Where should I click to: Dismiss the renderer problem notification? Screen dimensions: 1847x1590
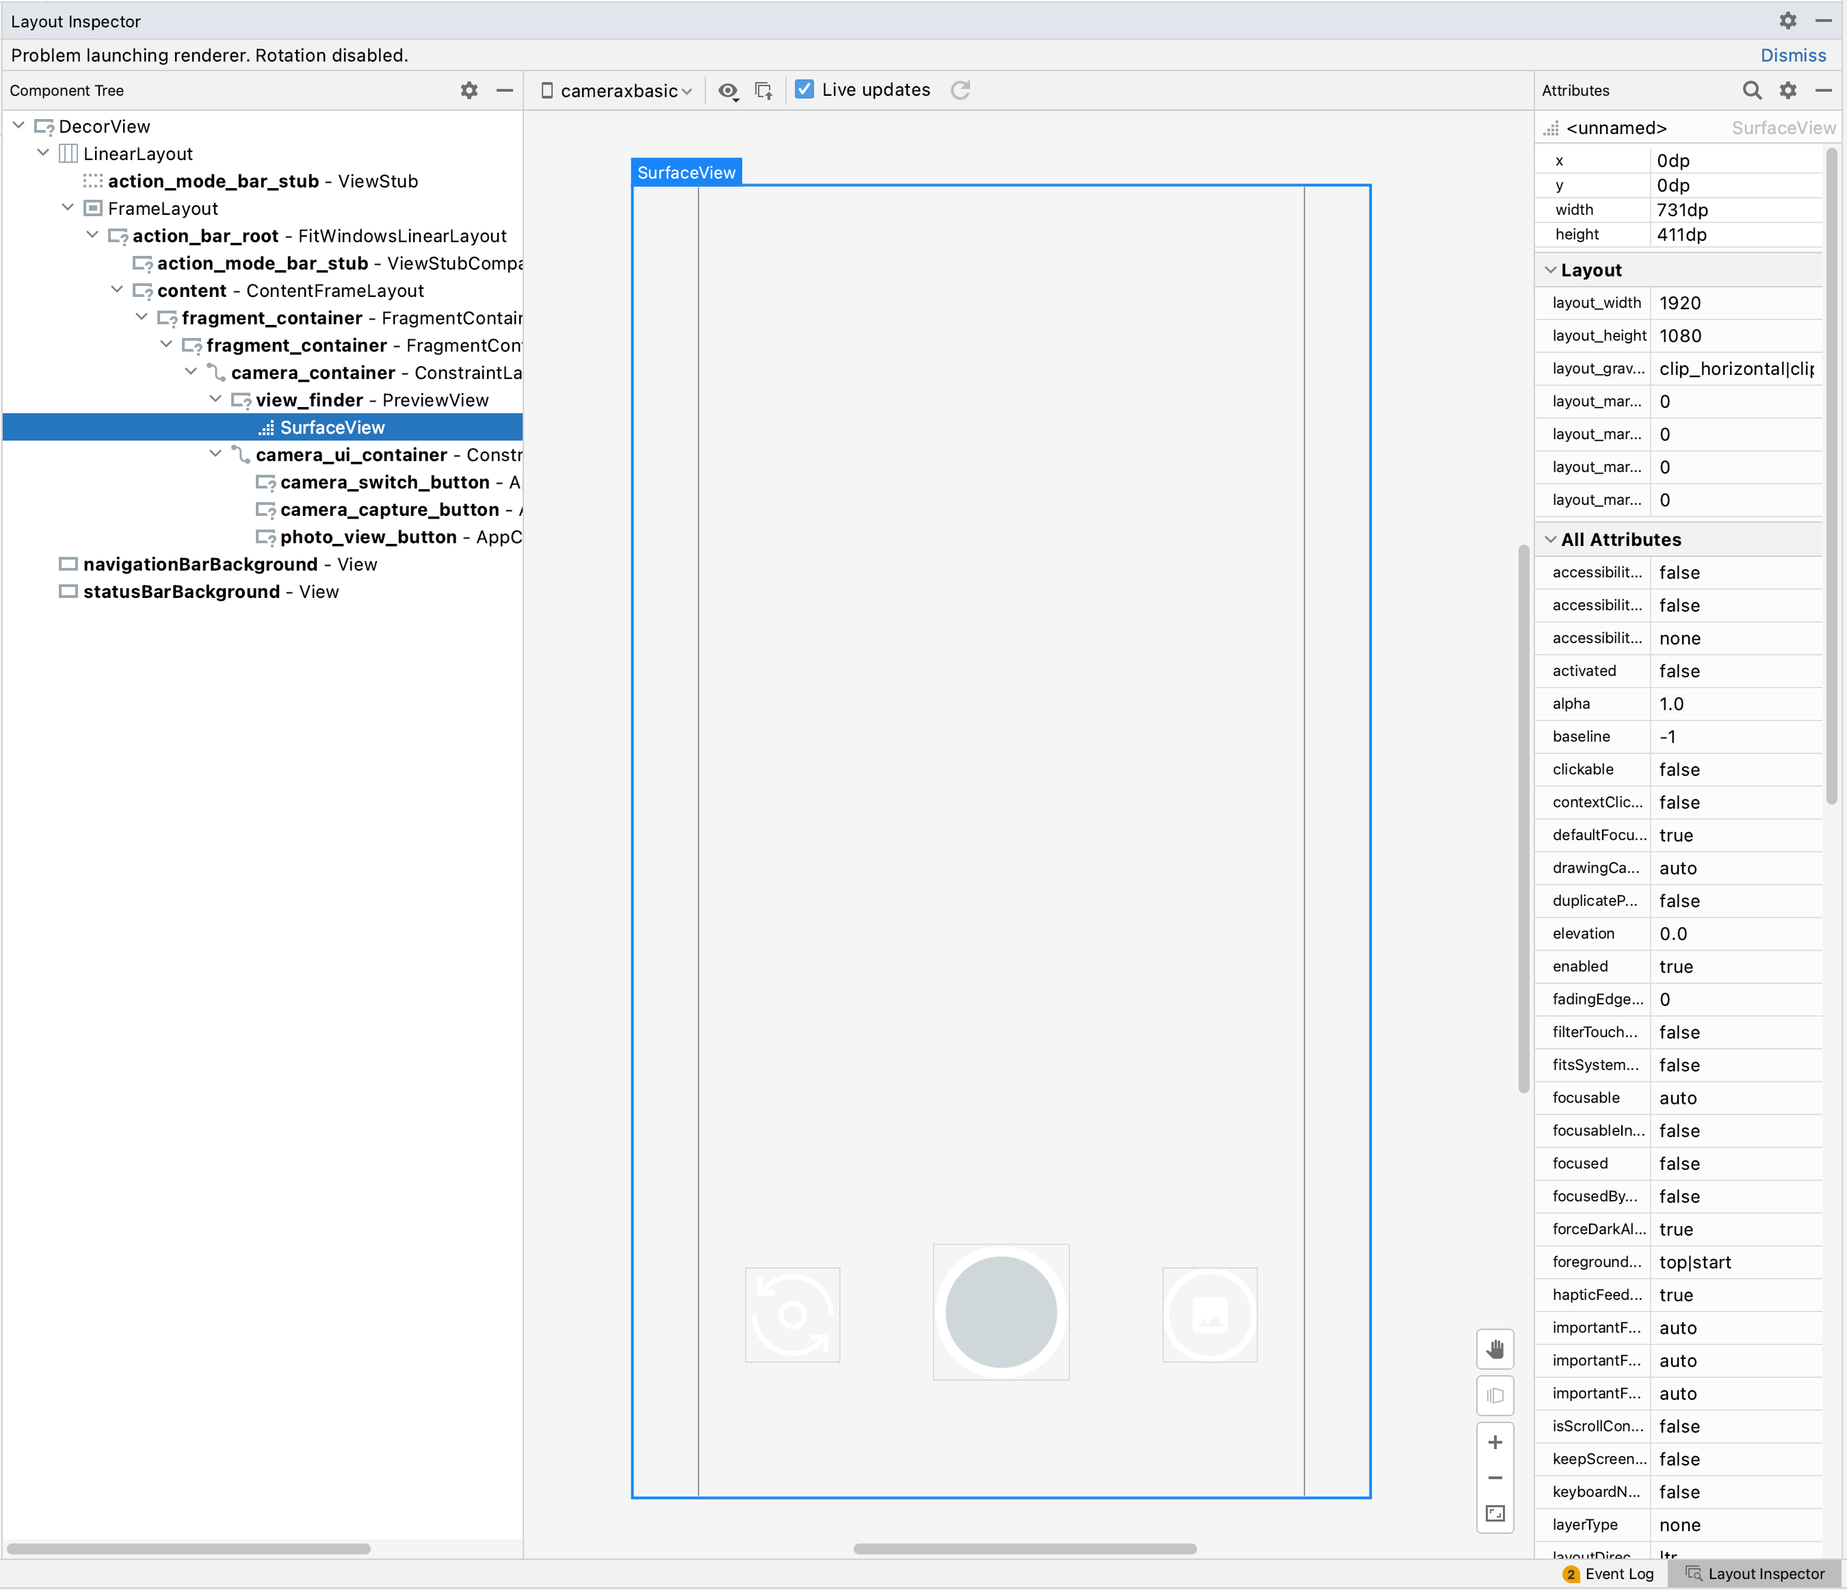1793,55
